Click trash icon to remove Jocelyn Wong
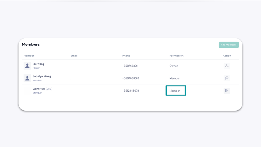 (x=227, y=78)
